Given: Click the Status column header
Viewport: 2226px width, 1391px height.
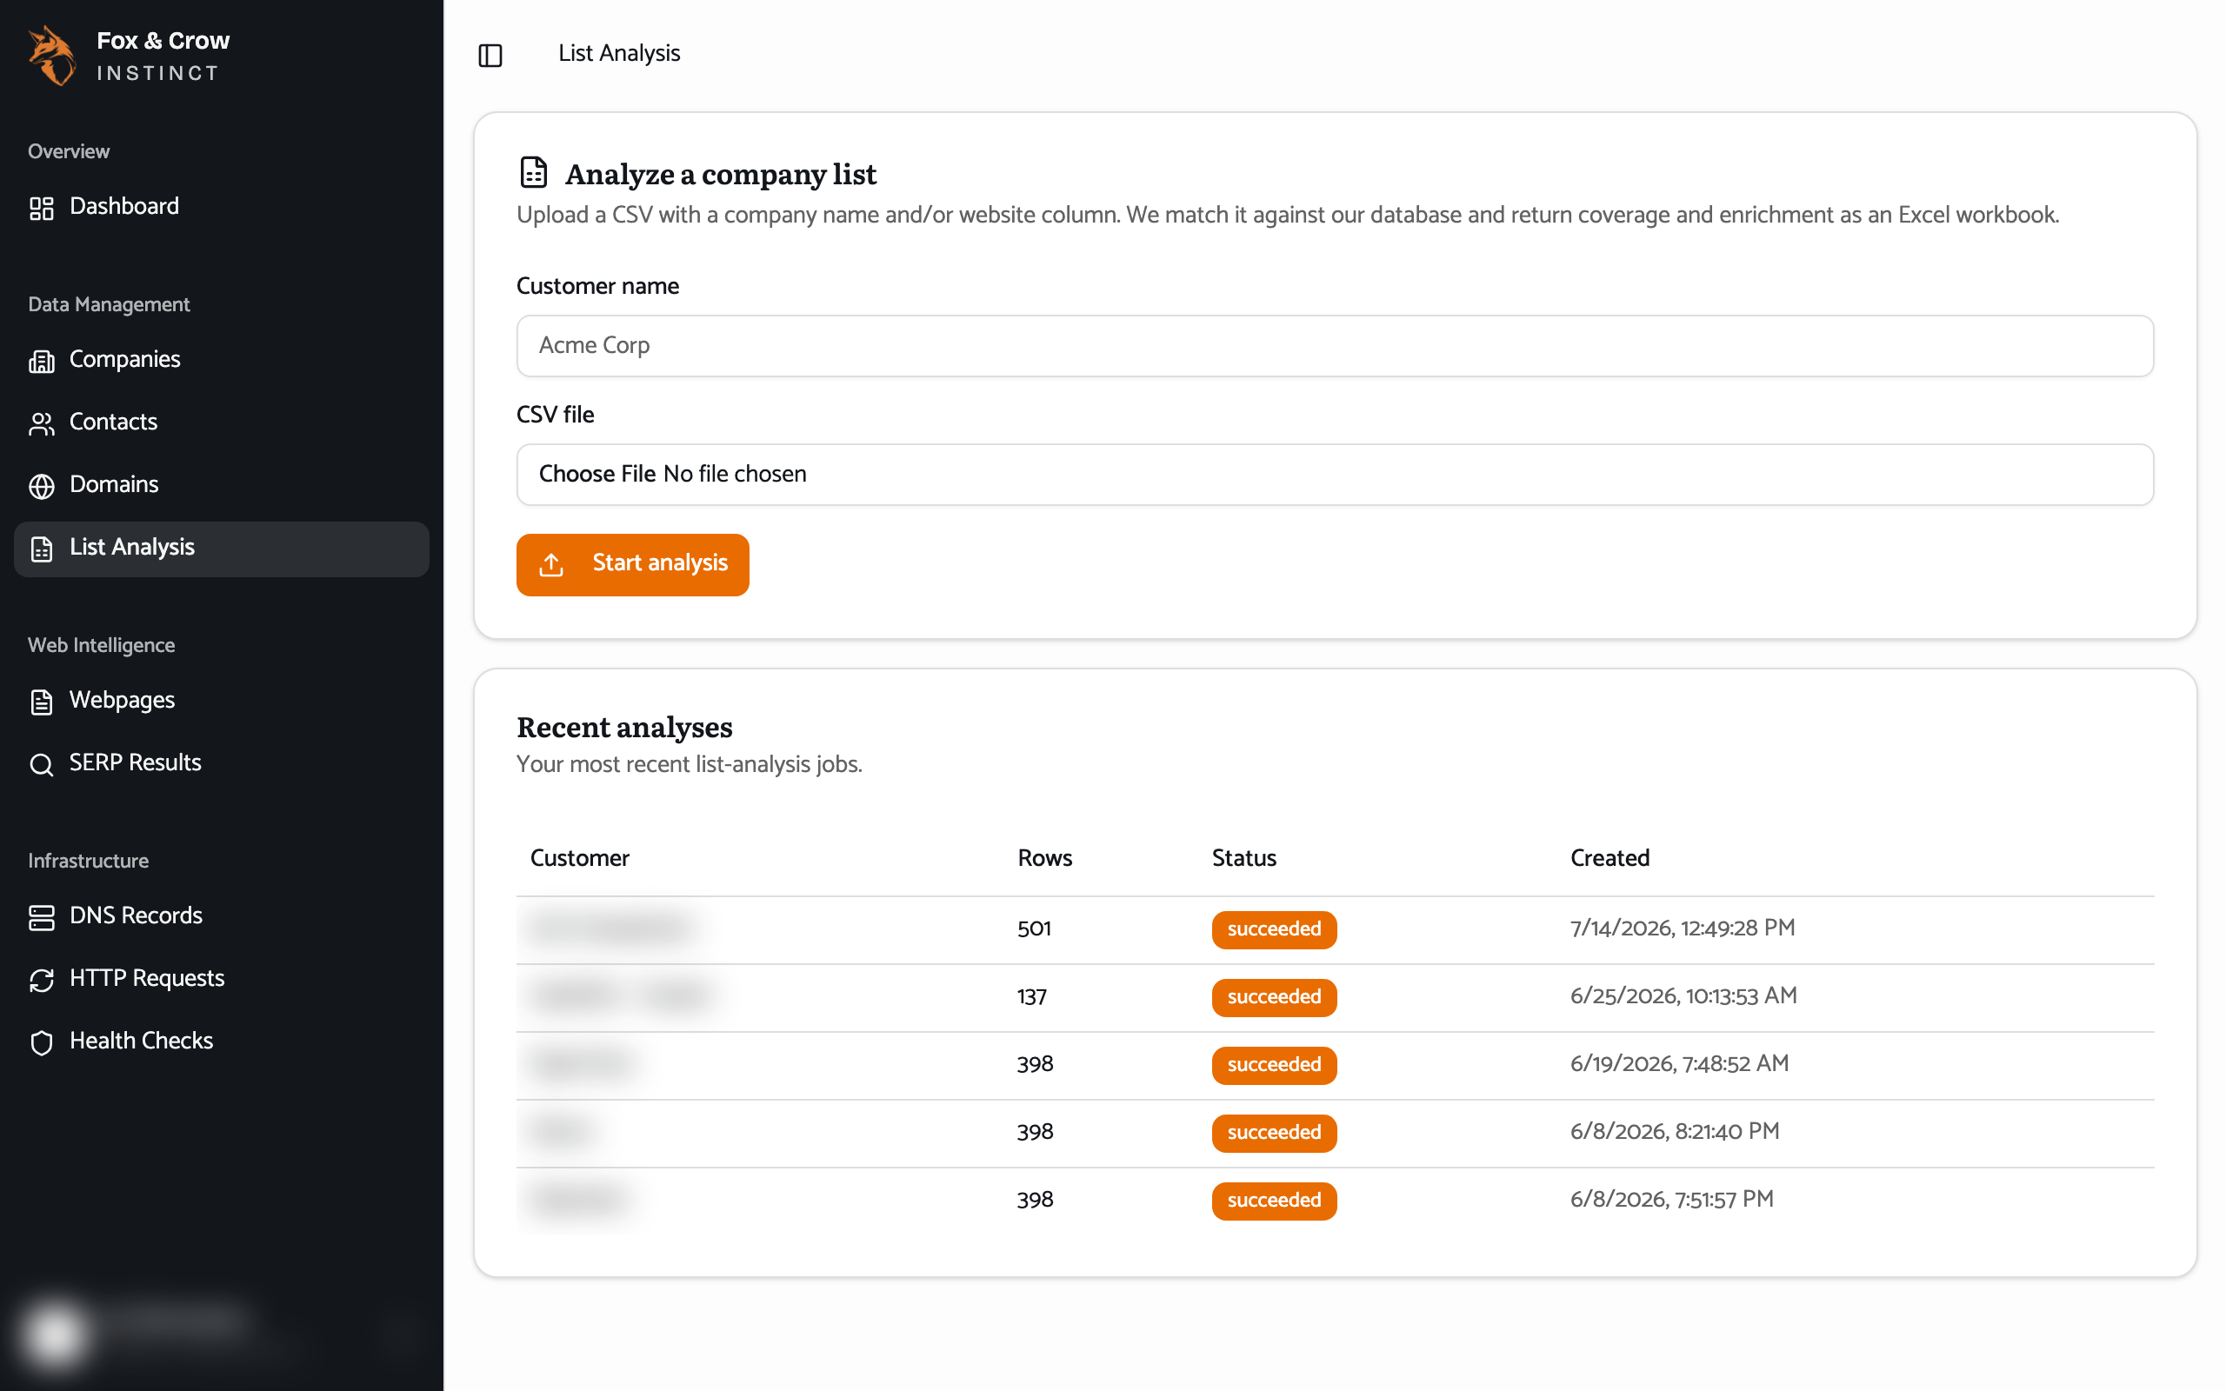Looking at the screenshot, I should pos(1243,858).
